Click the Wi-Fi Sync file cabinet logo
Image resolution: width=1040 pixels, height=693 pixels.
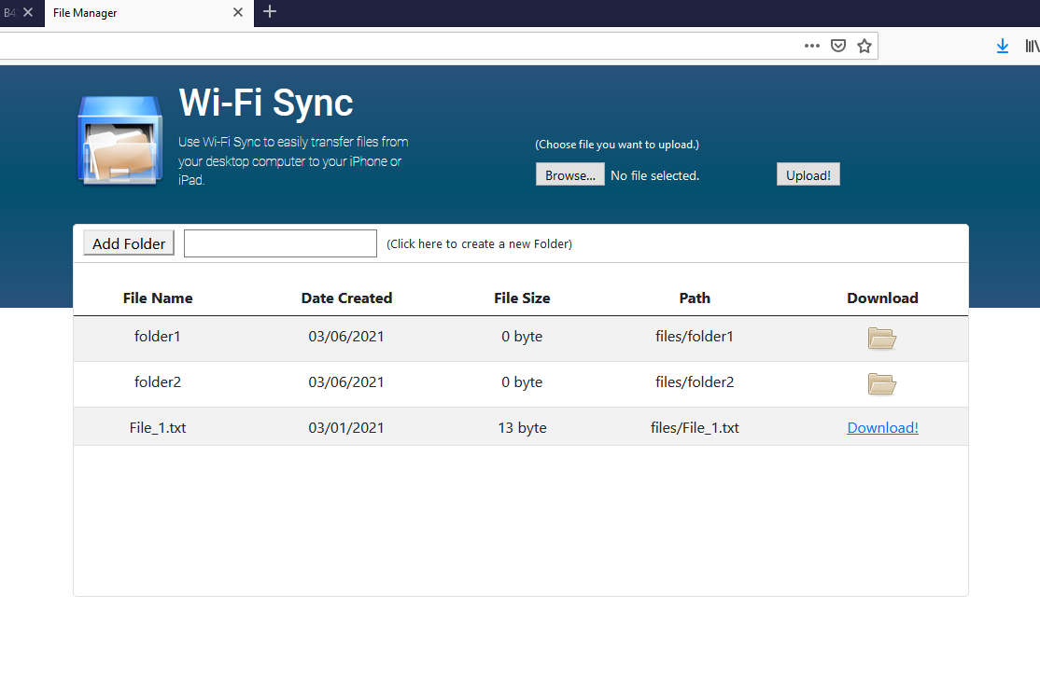[120, 140]
